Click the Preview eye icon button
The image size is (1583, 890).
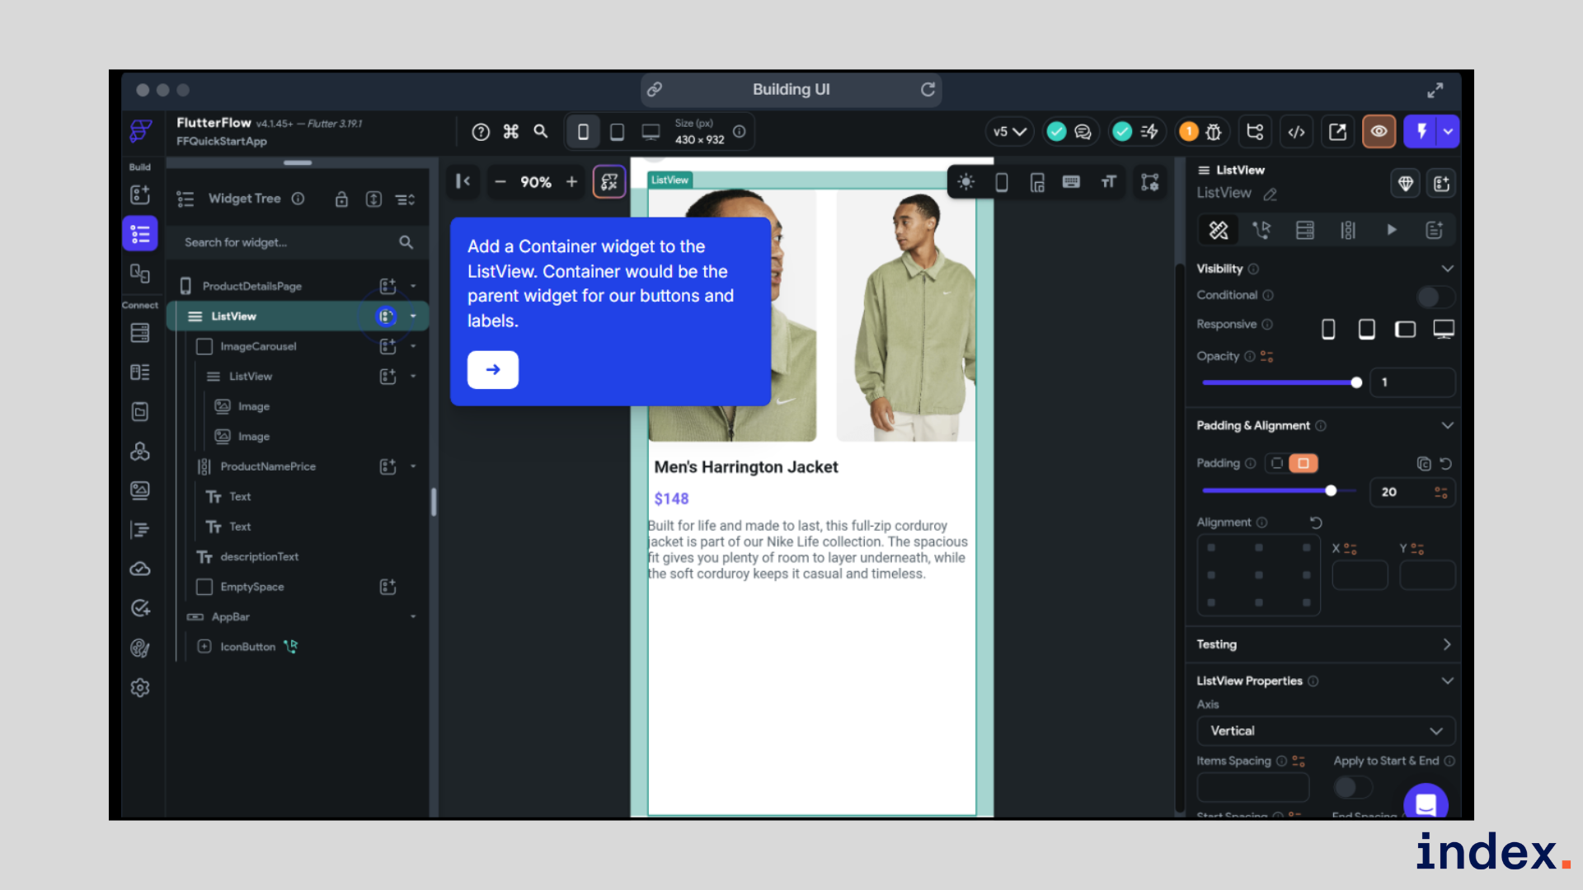click(1379, 132)
